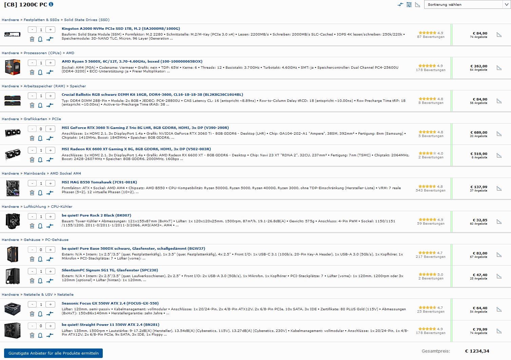
Task: Set a price alert bell for MSI RTX 3060 Ti
Action: 40,138
